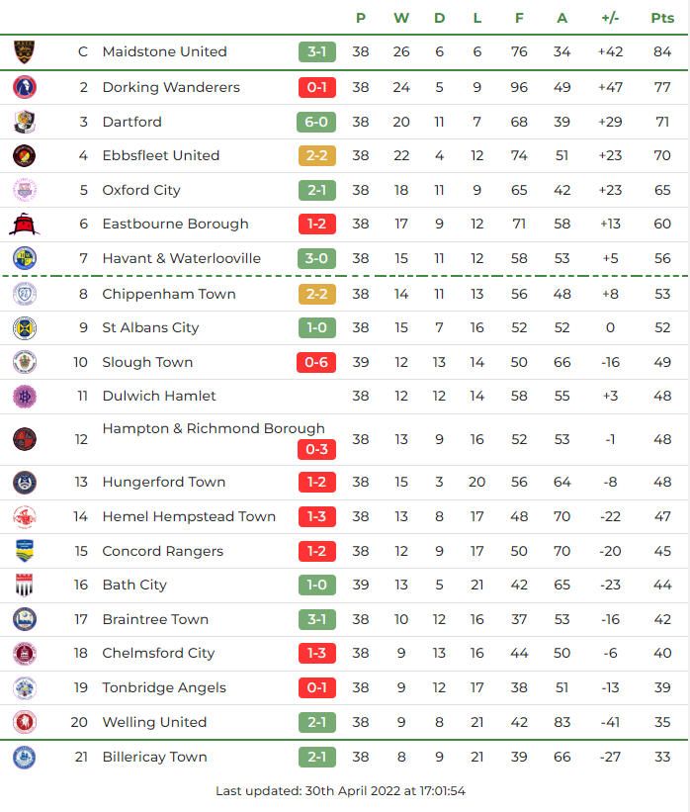The image size is (690, 812).
Task: Click Ebbsfleet United's 2-2 draw badge
Action: [316, 155]
